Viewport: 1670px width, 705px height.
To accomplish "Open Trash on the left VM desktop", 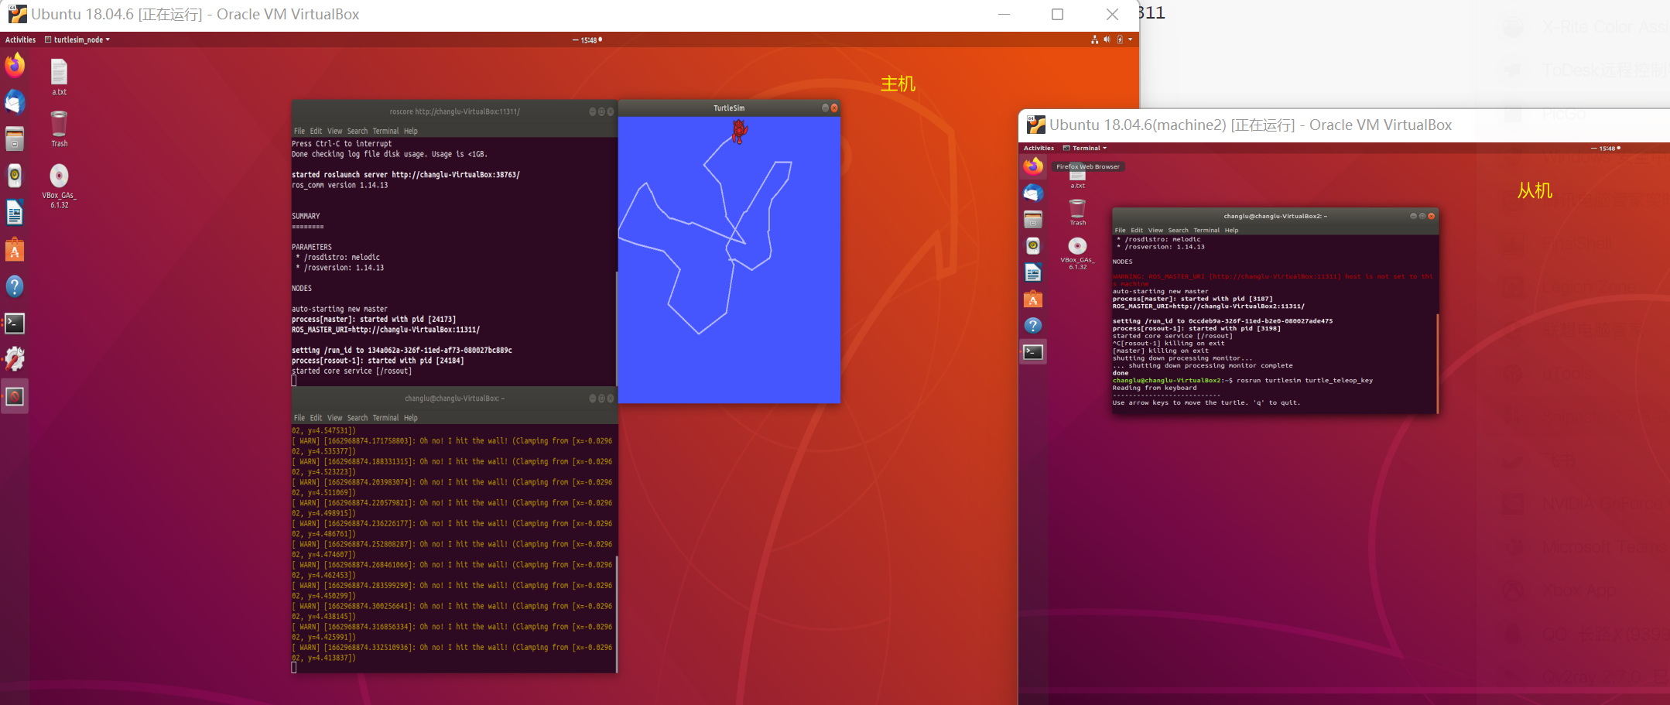I will pyautogui.click(x=59, y=129).
